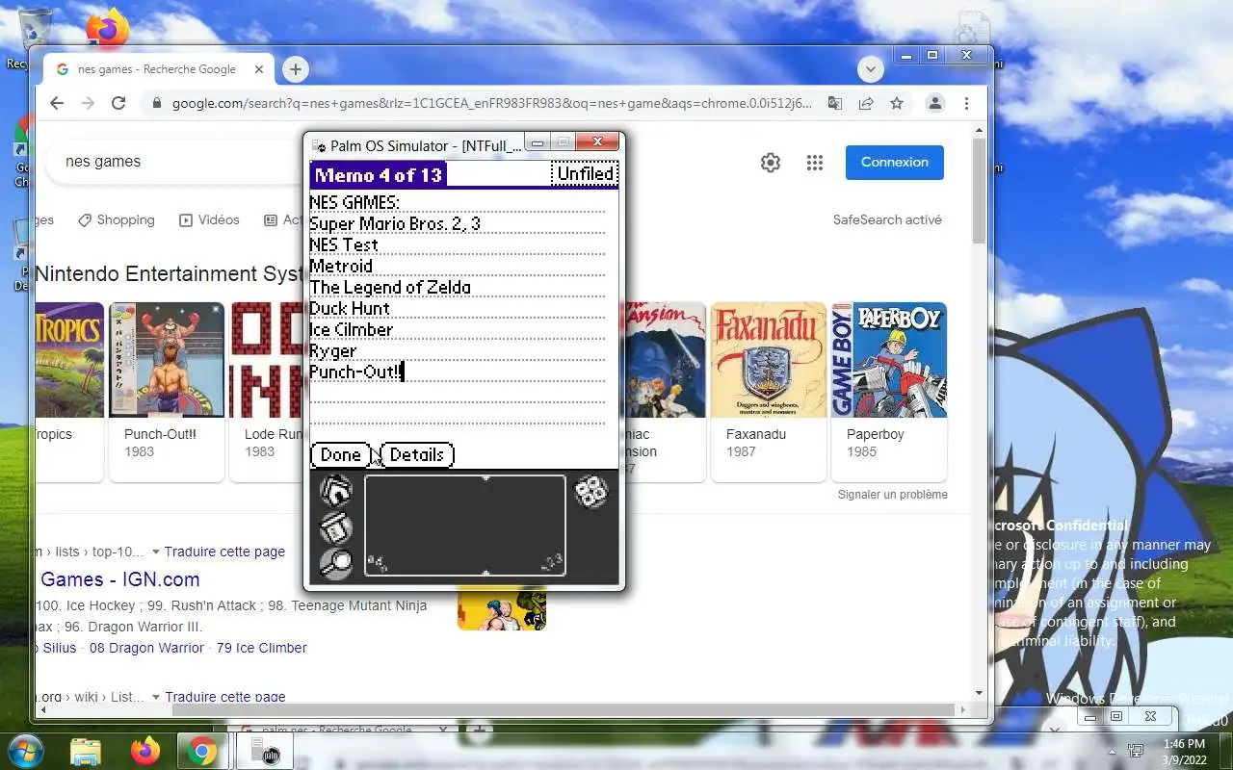This screenshot has width=1233, height=770.
Task: Click the Connexion sign-in button
Action: [x=895, y=162]
